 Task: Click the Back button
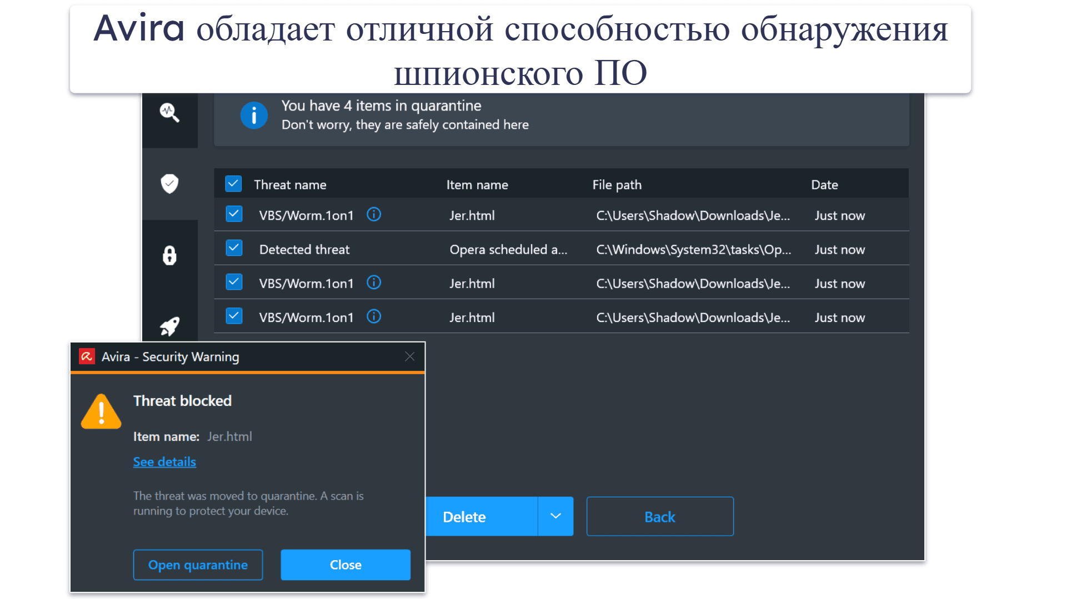click(x=660, y=516)
